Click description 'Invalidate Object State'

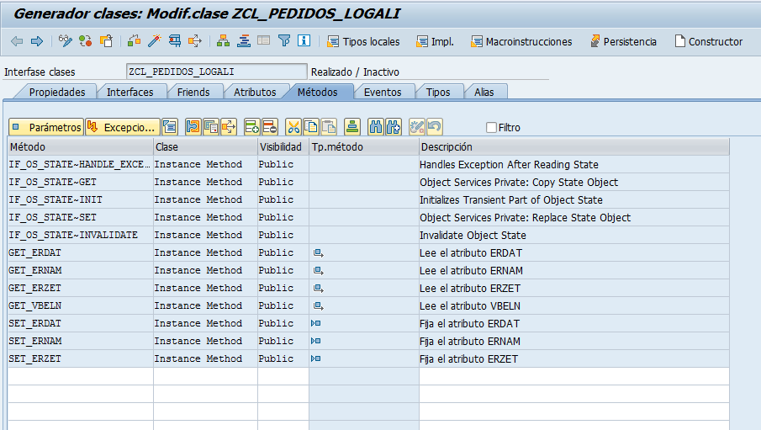pos(473,235)
